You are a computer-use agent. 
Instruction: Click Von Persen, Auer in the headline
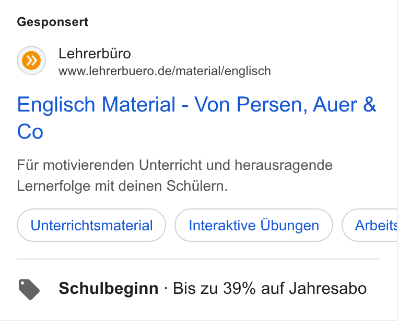(276, 105)
